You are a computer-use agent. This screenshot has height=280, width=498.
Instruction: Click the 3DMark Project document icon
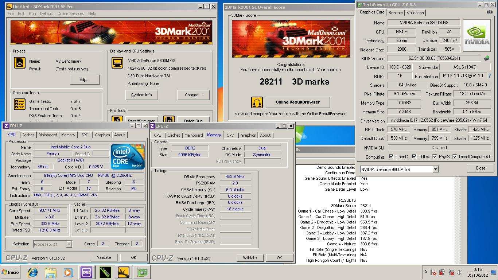coord(20,63)
